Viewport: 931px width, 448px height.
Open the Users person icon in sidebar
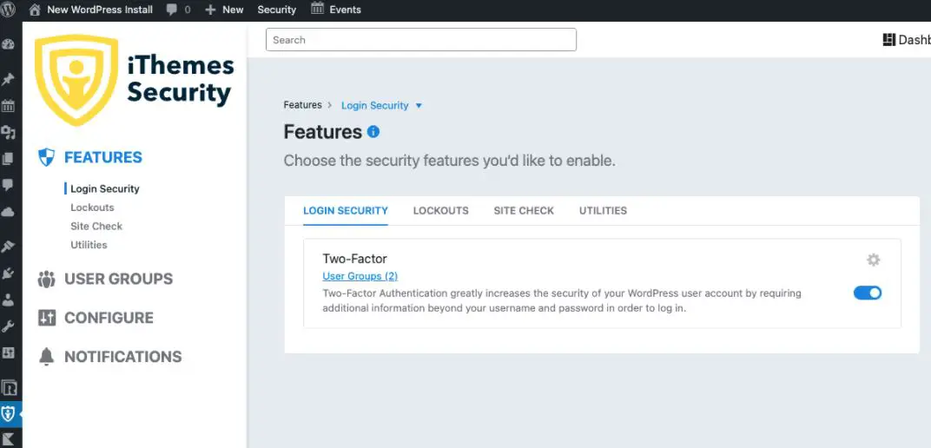tap(8, 300)
